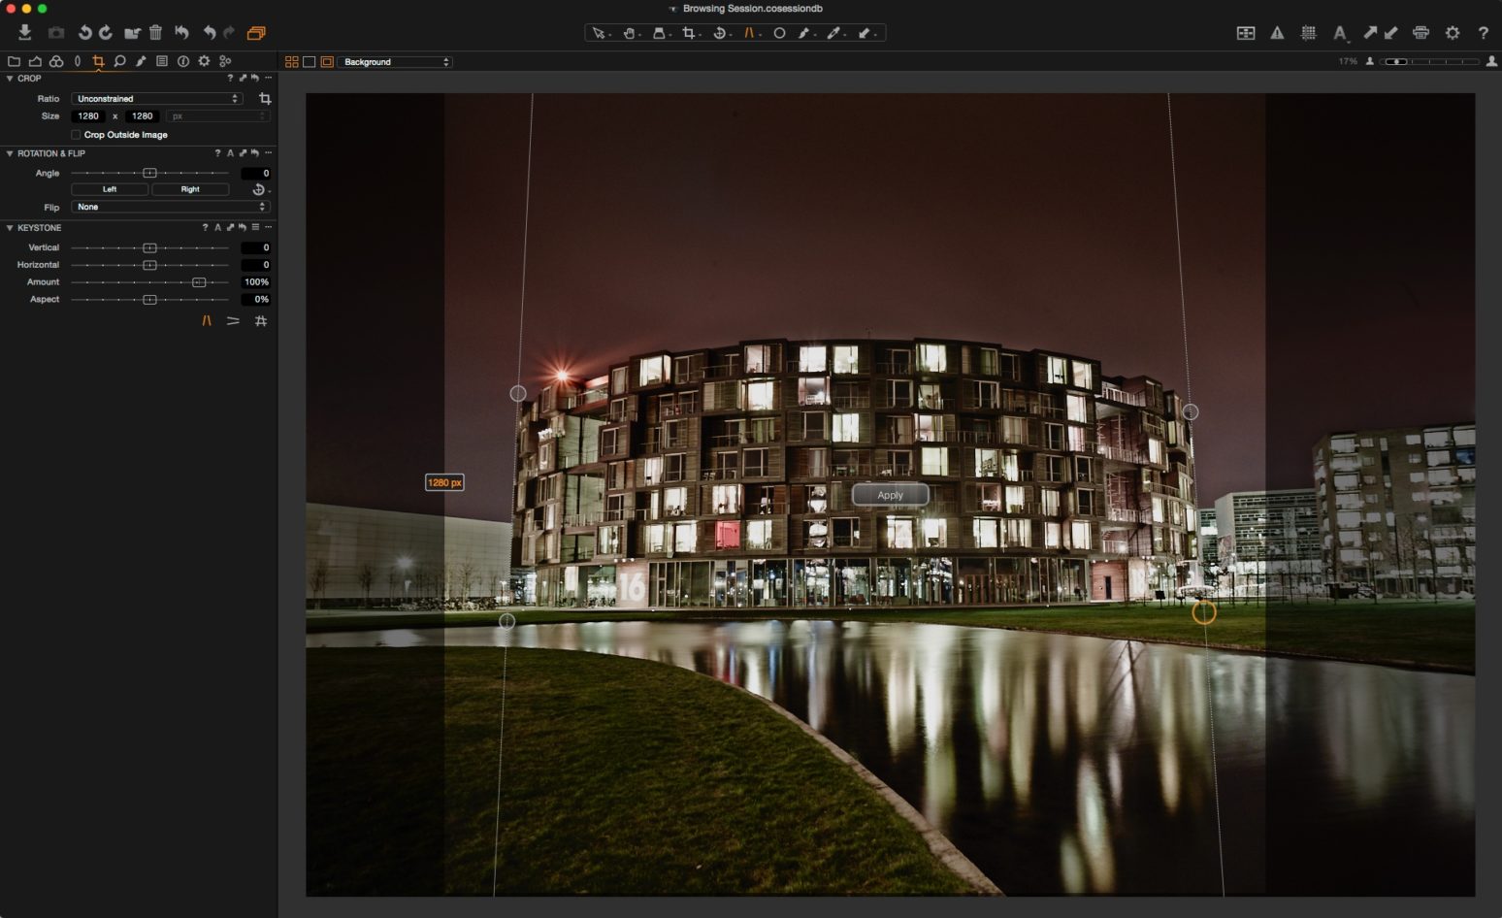Screen dimensions: 1502x918
Task: Toggle the proof margin viewer mode
Action: coord(328,61)
